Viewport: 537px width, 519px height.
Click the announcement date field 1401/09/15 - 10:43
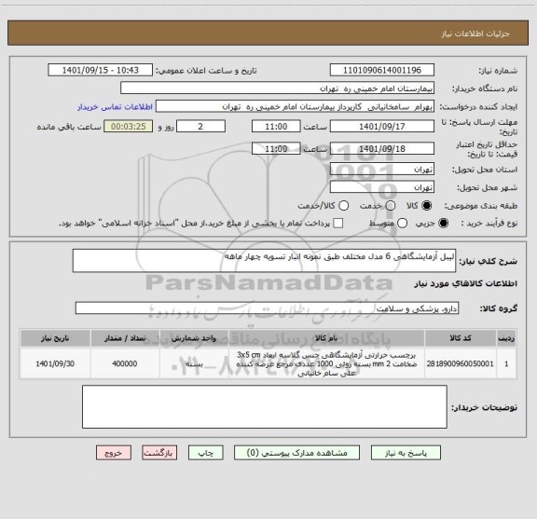click(x=101, y=70)
